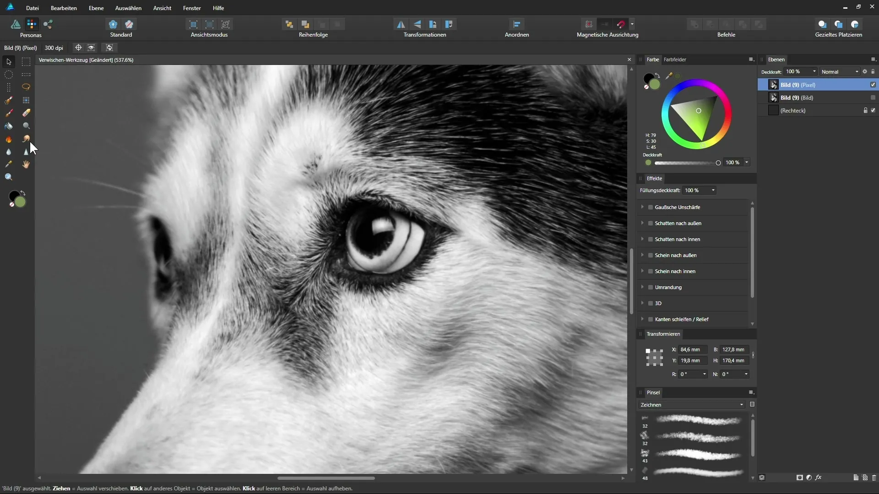Click the color opacity slider handle
The width and height of the screenshot is (879, 494).
718,163
